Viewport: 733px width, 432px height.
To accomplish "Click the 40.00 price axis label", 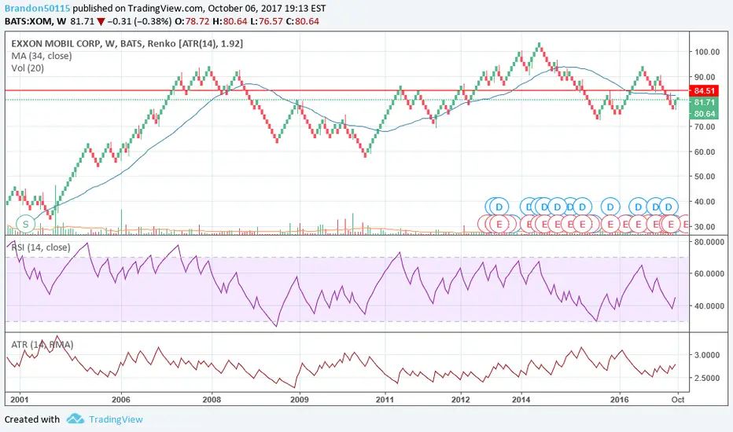I will click(x=705, y=202).
